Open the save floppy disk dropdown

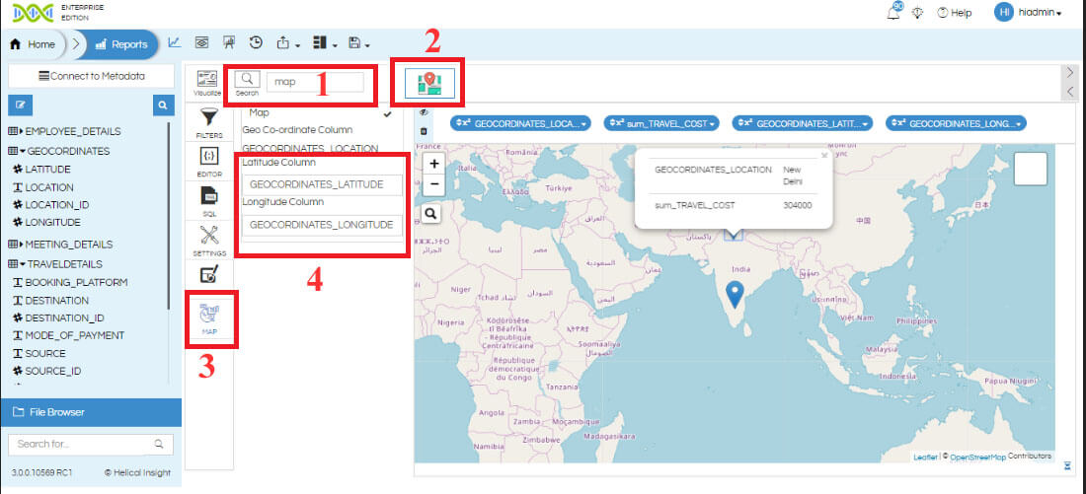click(358, 43)
